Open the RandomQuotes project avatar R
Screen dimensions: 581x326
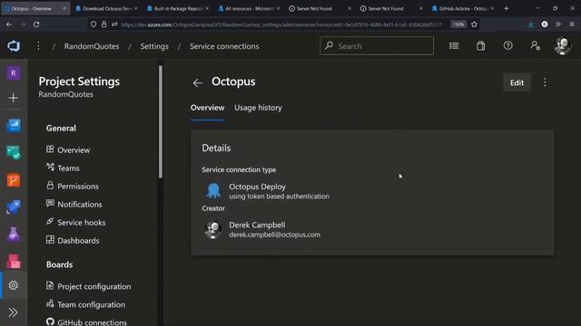14,73
